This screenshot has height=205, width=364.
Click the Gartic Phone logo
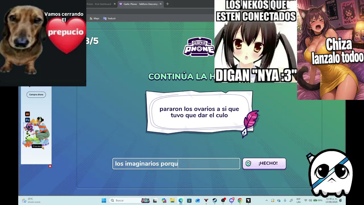198,47
